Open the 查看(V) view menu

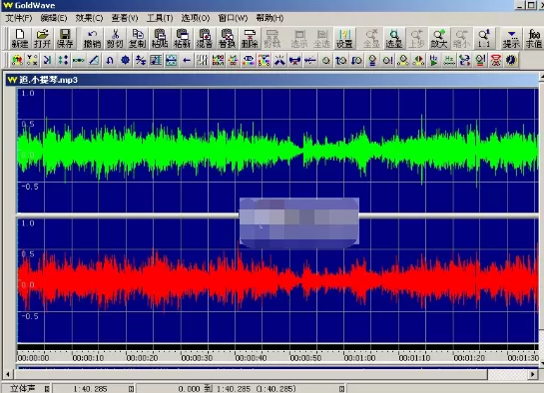pyautogui.click(x=125, y=18)
